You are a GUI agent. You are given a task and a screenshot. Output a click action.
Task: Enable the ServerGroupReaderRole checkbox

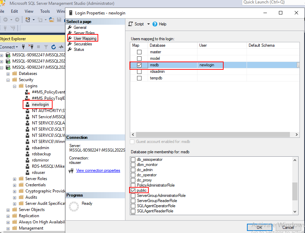[133, 201]
